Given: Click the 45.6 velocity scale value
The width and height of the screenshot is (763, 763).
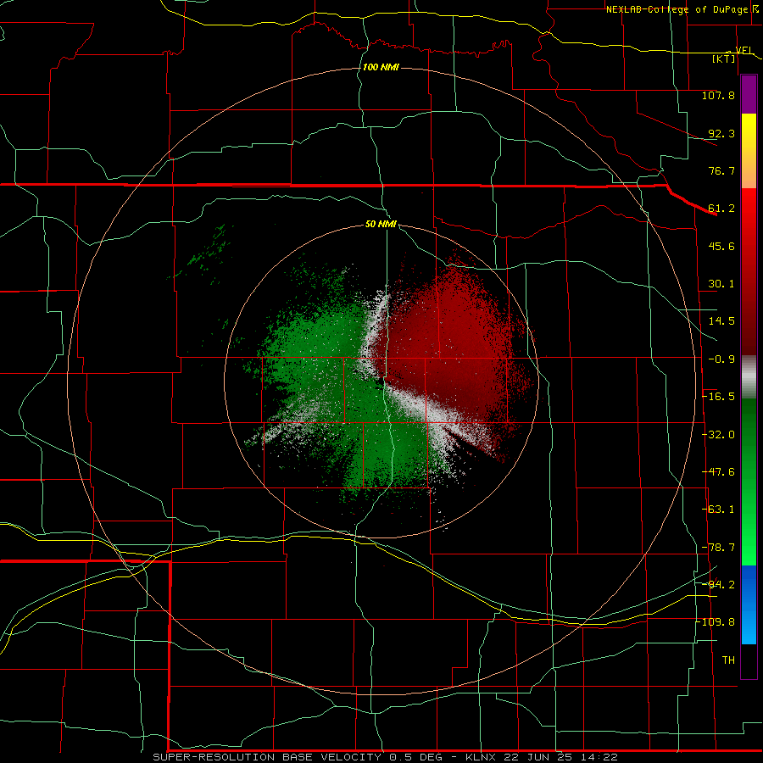Looking at the screenshot, I should [x=721, y=246].
